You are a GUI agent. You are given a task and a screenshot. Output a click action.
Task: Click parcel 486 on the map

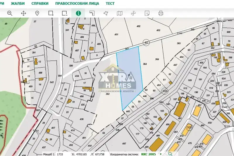(82, 37)
